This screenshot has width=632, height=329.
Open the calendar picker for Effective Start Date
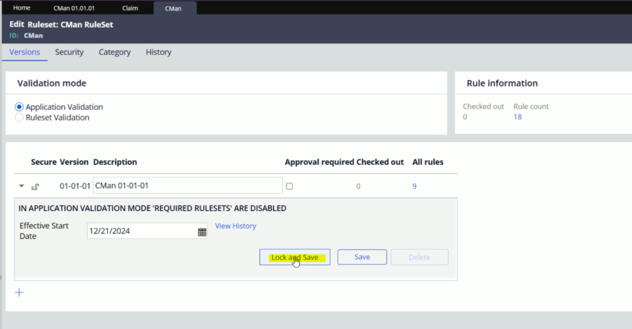click(202, 231)
